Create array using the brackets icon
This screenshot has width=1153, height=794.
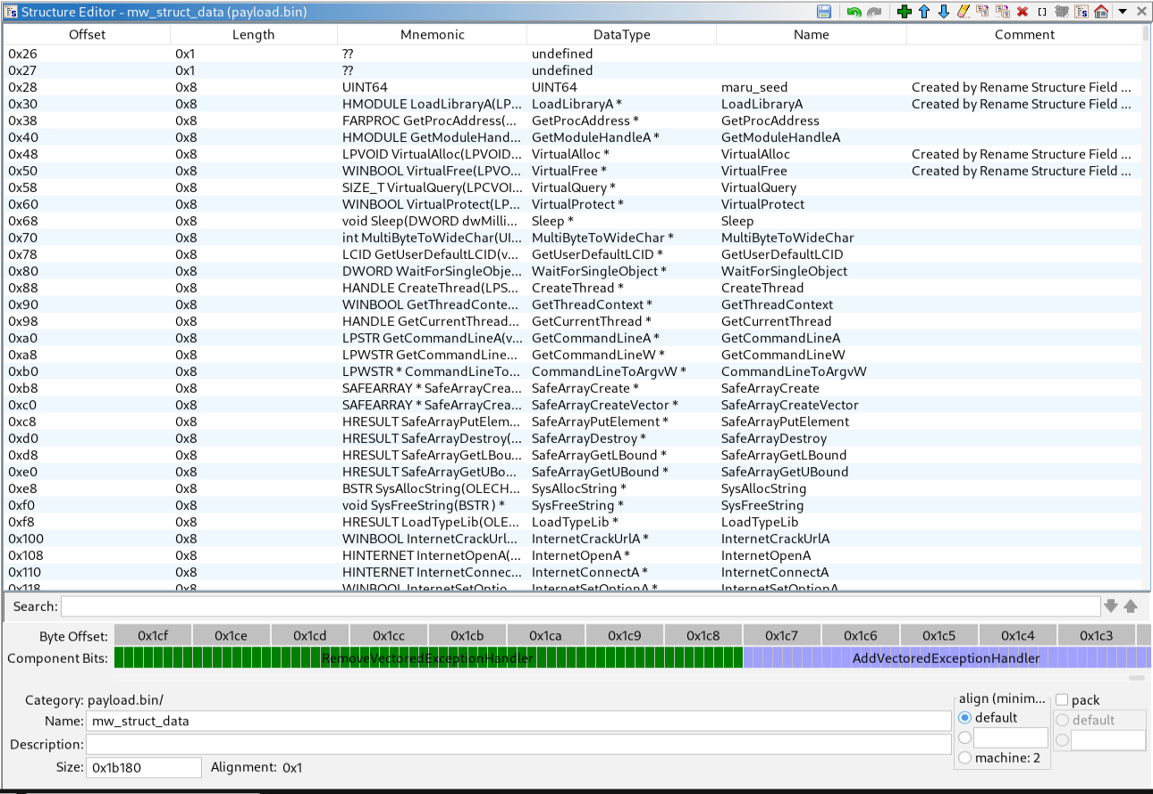[1042, 12]
